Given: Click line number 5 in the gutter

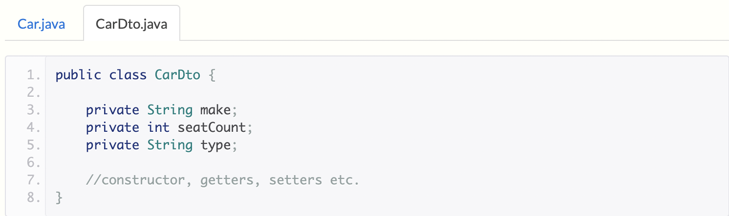Looking at the screenshot, I should point(34,145).
